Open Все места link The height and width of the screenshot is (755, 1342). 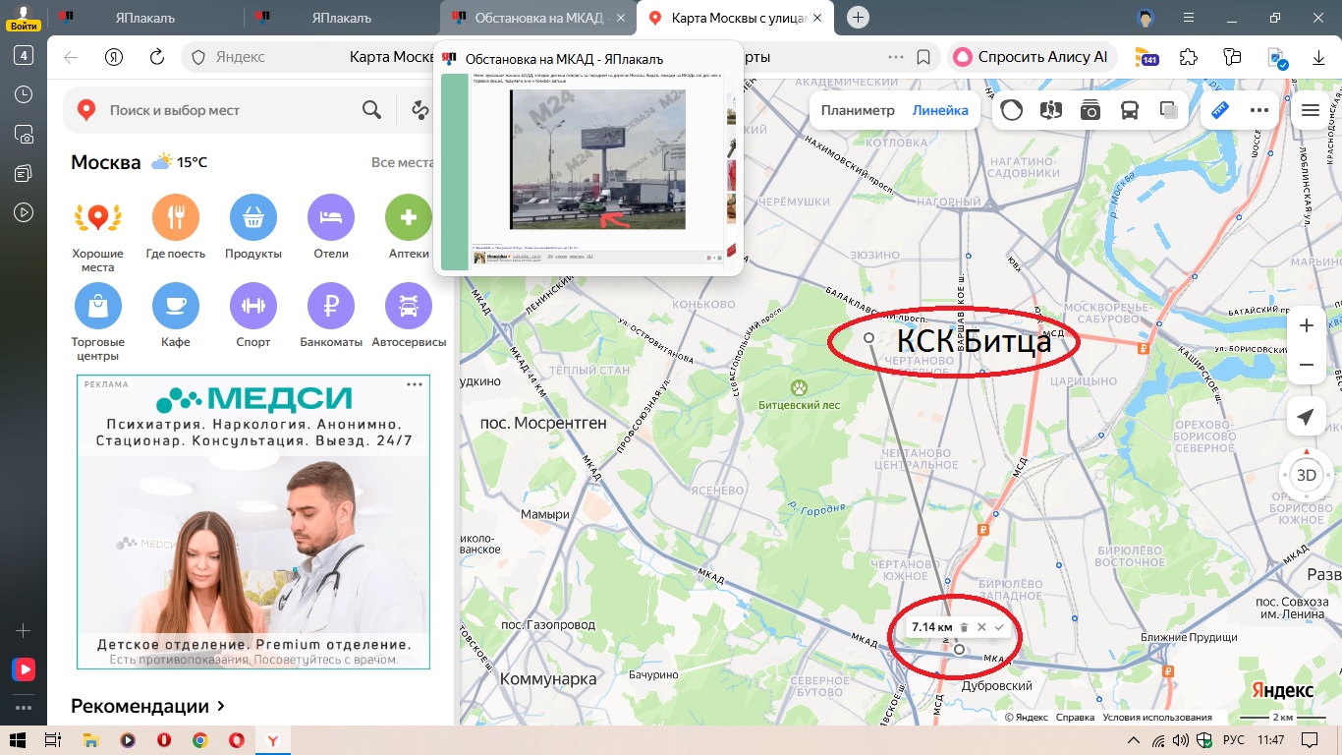click(x=403, y=162)
